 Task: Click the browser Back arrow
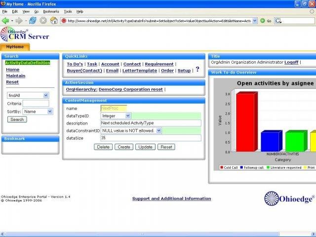[5, 21]
